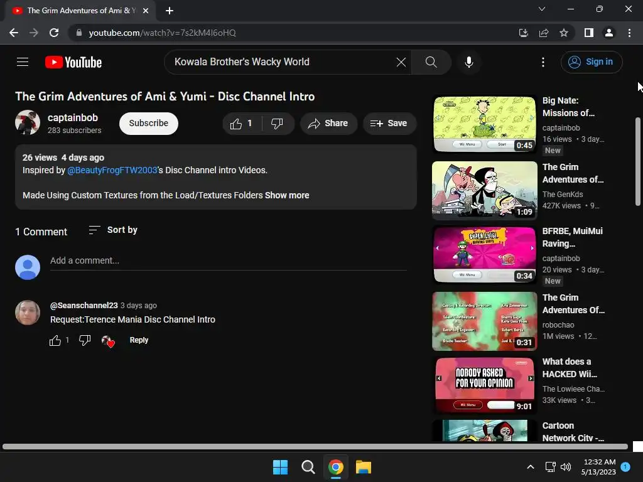This screenshot has height=482, width=643.
Task: Open a new browser tab
Action: click(x=170, y=11)
